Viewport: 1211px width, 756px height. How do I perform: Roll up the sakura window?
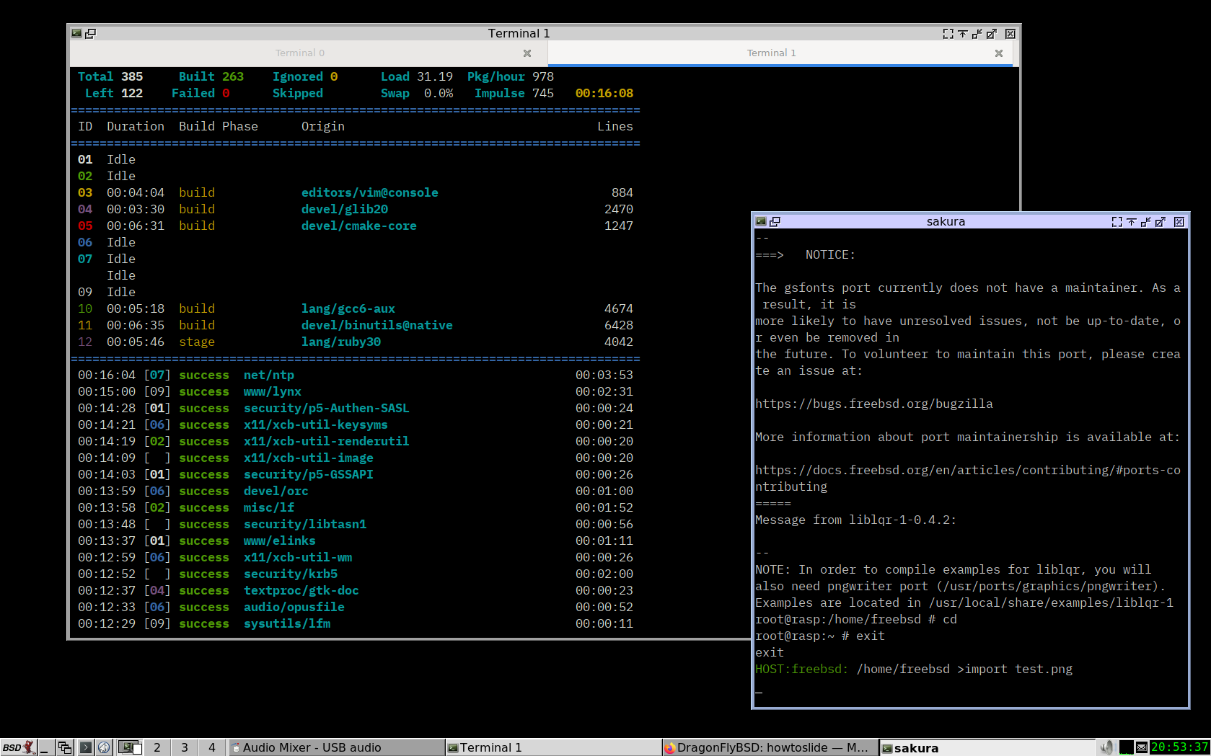pos(1132,221)
